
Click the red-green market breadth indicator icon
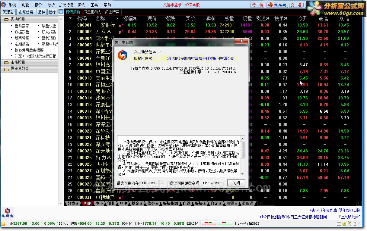click(217, 224)
